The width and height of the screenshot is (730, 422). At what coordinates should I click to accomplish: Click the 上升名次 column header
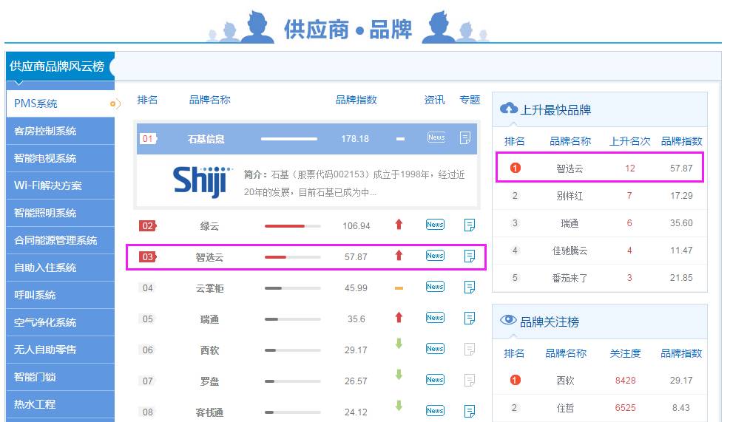coord(629,141)
